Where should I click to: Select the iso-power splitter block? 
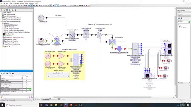[72, 35]
